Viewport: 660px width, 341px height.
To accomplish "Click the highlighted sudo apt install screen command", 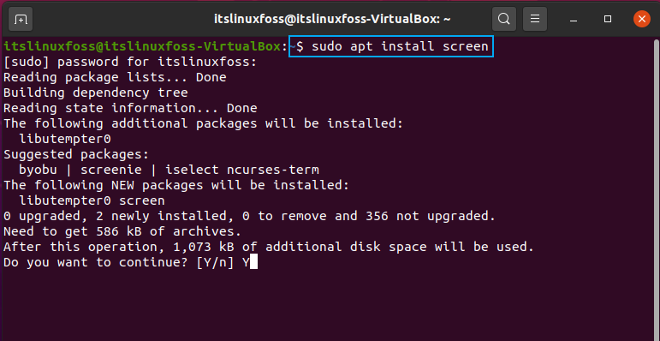I will (x=391, y=46).
